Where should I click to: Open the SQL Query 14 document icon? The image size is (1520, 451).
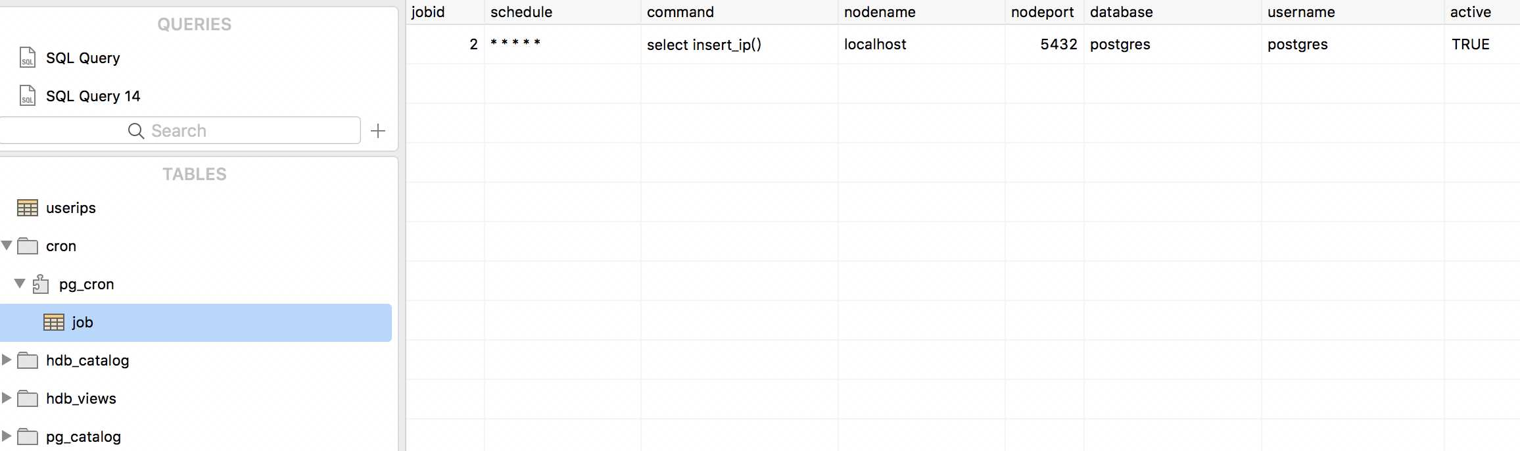coord(28,96)
